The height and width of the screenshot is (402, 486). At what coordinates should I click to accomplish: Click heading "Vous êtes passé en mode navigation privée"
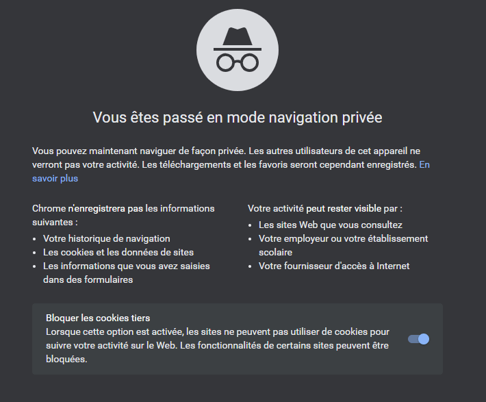(x=238, y=118)
